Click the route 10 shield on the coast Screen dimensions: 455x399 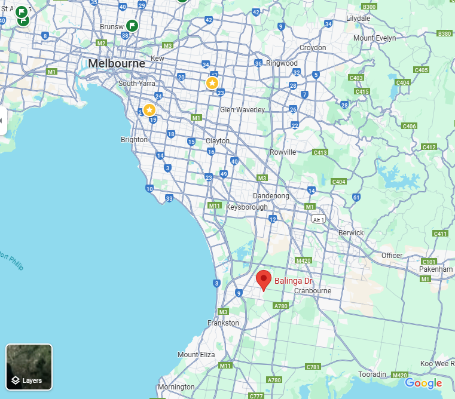click(x=149, y=189)
